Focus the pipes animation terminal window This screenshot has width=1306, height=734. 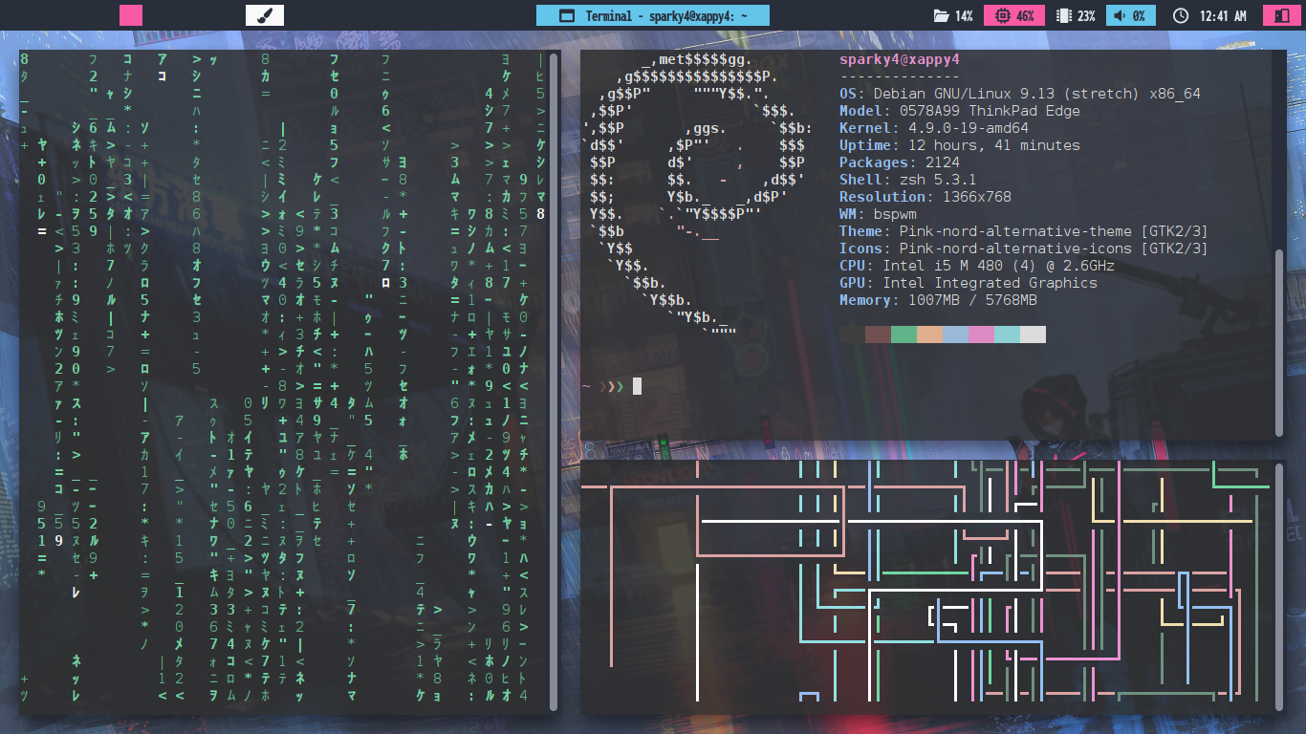point(927,583)
